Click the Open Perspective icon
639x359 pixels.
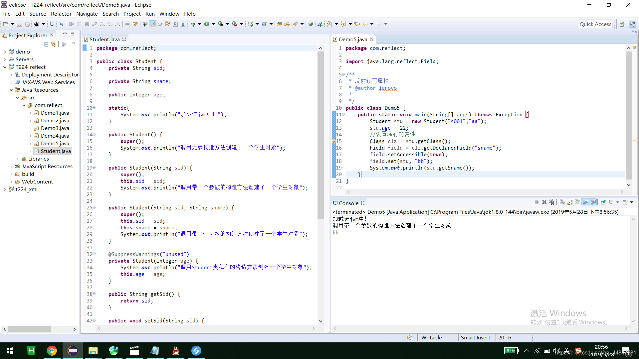click(x=622, y=24)
